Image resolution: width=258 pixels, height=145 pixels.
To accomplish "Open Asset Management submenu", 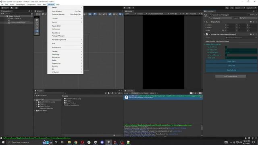I will tap(65, 40).
